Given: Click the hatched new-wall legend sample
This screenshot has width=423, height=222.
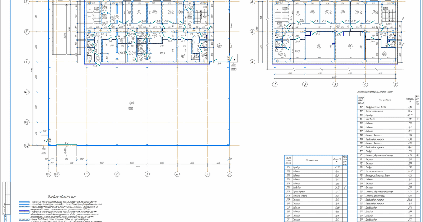Looking at the screenshot, I should (x=25, y=220).
